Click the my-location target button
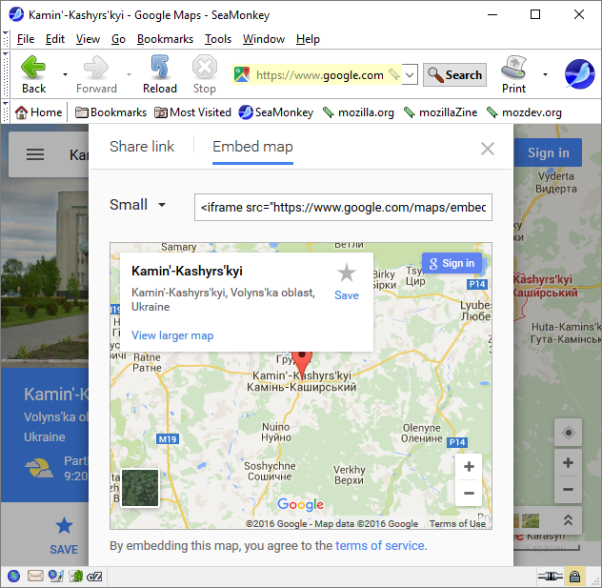This screenshot has width=602, height=588. tap(569, 433)
